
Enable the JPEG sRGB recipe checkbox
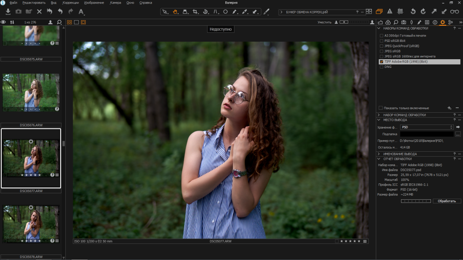pos(381,51)
